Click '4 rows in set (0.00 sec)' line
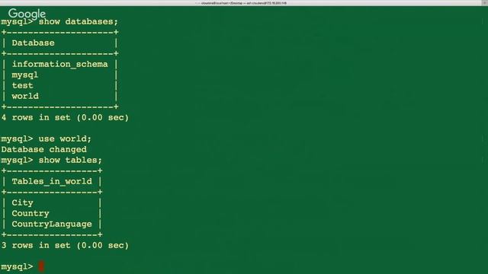Viewport: 488px width, 274px height. coord(65,117)
